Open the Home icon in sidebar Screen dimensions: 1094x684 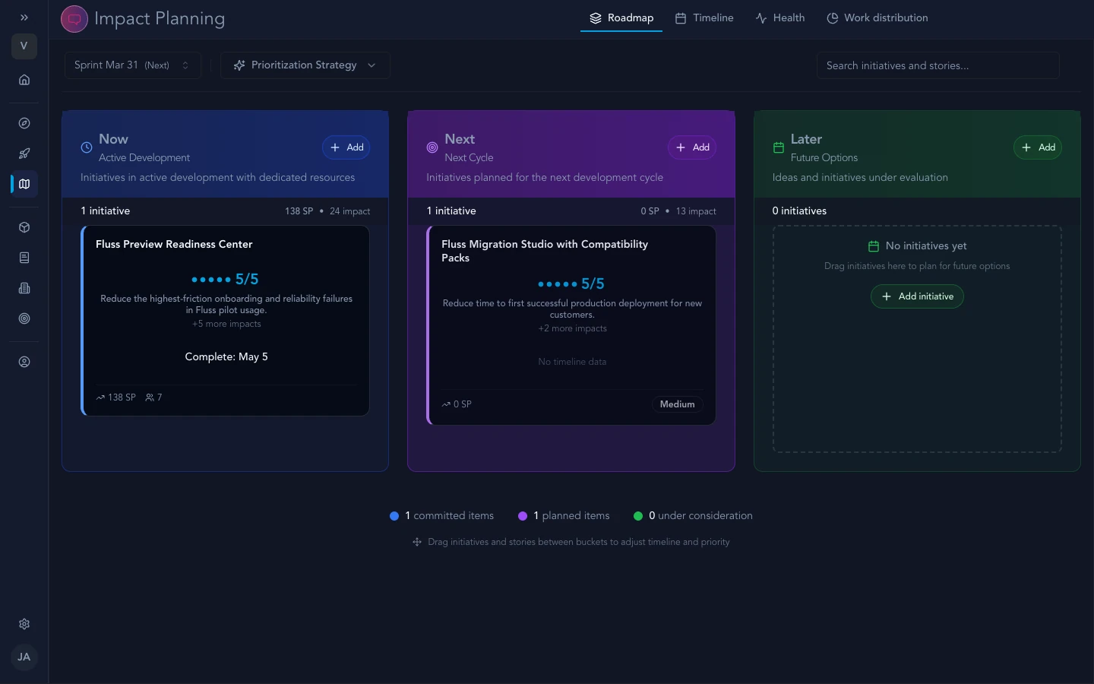24,80
